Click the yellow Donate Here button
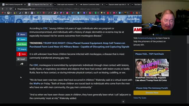 pyautogui.click(x=152, y=93)
